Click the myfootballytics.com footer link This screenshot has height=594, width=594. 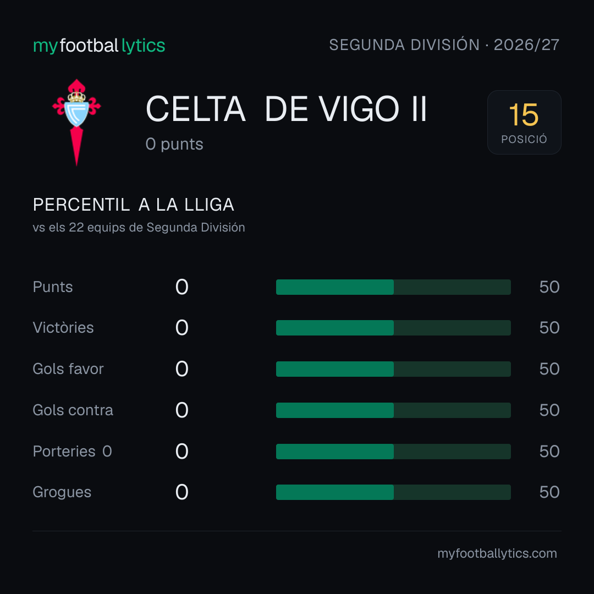click(x=497, y=553)
